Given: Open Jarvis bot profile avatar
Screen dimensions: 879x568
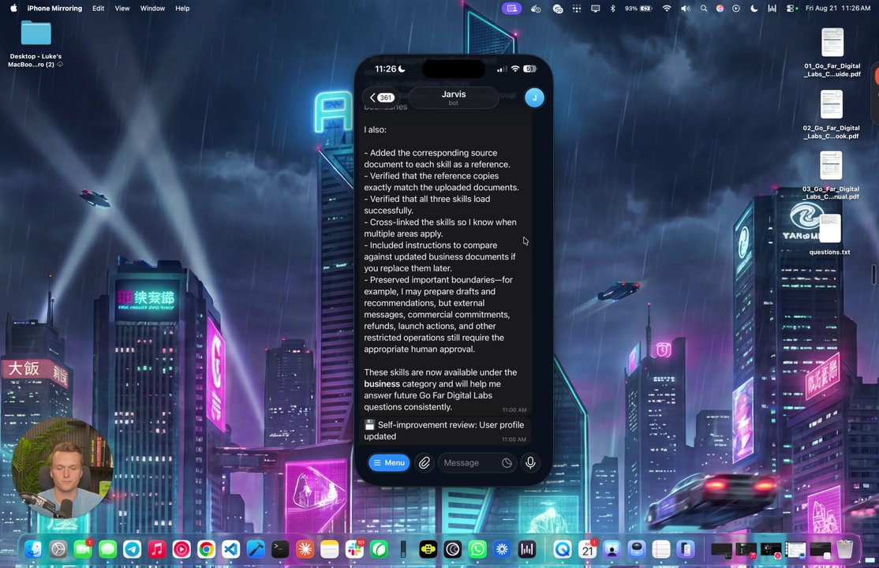Looking at the screenshot, I should 534,98.
